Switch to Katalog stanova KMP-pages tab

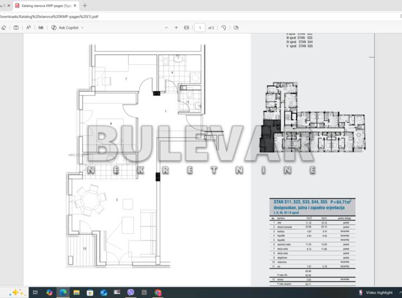[43, 5]
